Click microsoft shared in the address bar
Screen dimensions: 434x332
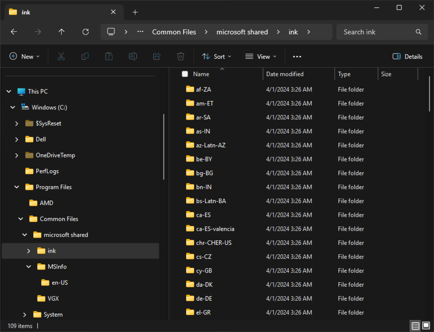242,32
